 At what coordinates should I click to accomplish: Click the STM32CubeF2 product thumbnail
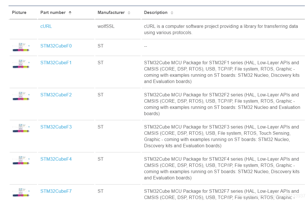21,96
